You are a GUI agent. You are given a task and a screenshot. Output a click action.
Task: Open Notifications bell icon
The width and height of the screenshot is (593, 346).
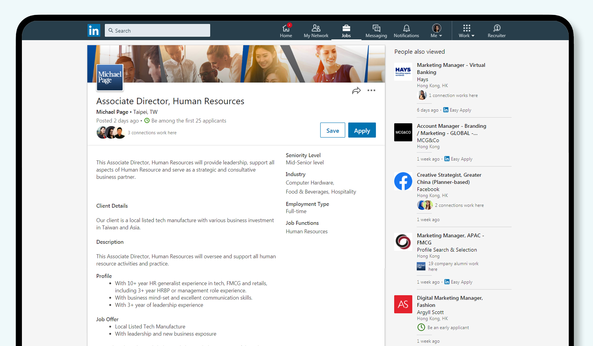point(406,28)
